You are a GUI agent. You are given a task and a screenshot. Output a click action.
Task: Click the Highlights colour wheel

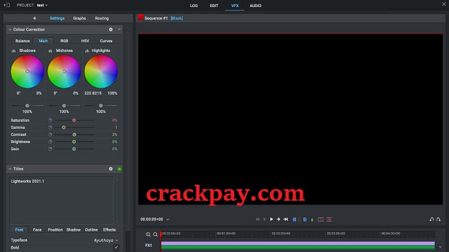[x=101, y=72]
